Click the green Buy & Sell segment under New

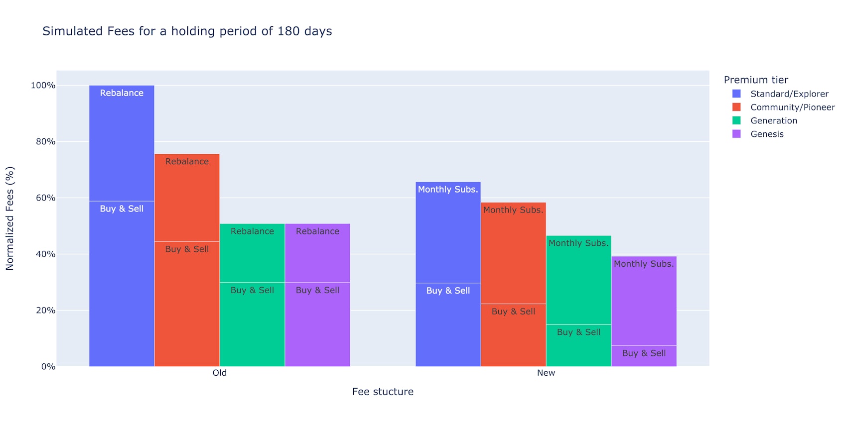(x=578, y=346)
